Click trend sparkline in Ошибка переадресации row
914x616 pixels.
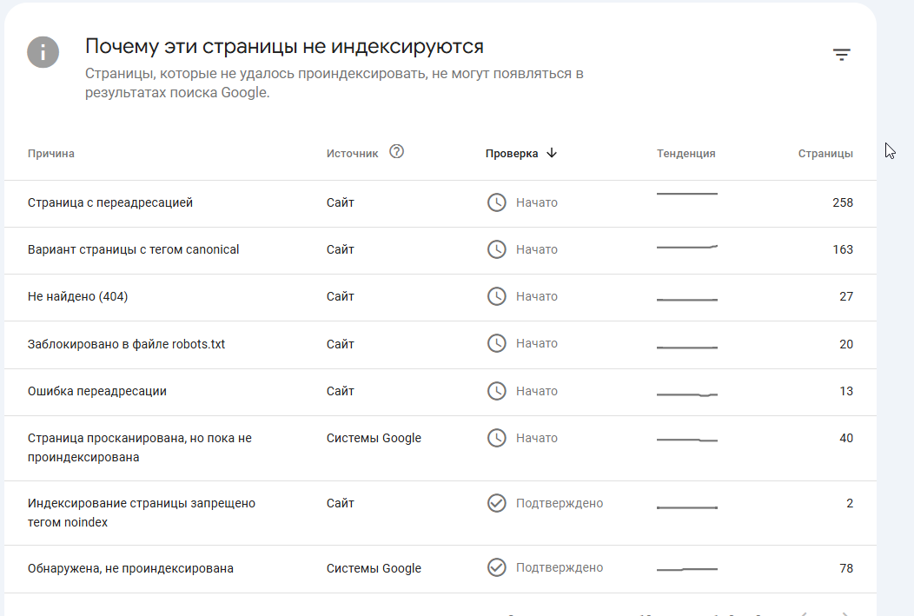point(686,394)
